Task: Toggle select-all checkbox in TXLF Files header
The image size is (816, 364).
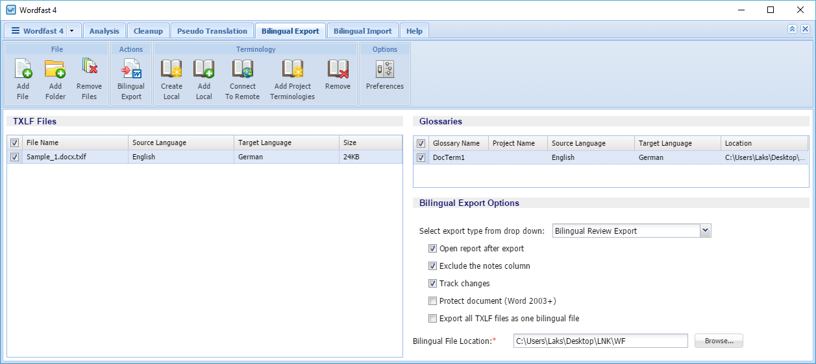Action: [15, 142]
